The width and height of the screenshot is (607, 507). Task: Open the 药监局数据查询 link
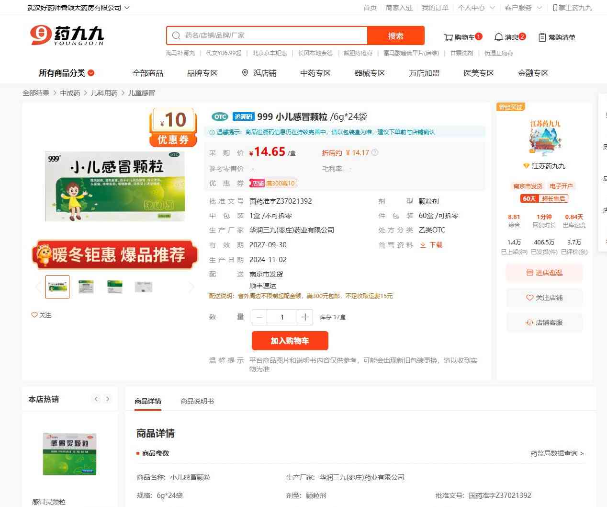(557, 453)
